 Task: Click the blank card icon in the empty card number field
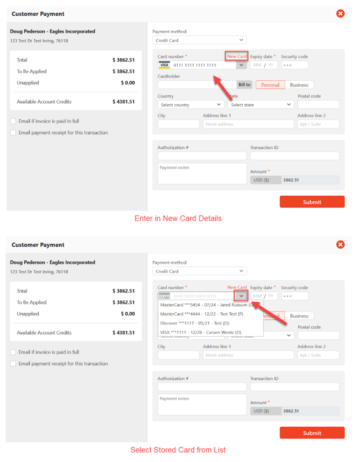164,296
